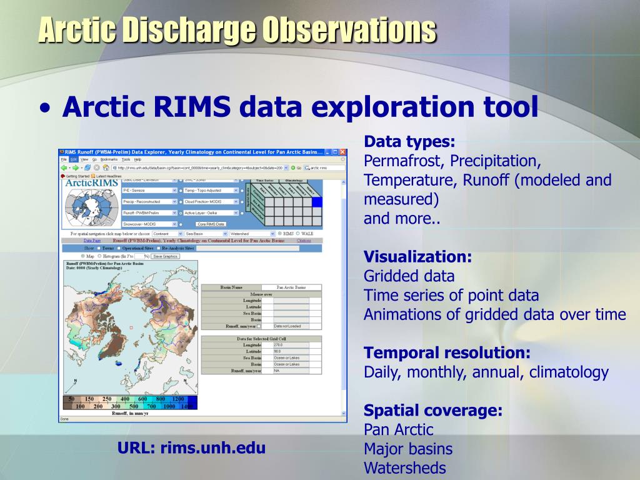Click the selected cell longitude value 270.0

tap(291, 345)
